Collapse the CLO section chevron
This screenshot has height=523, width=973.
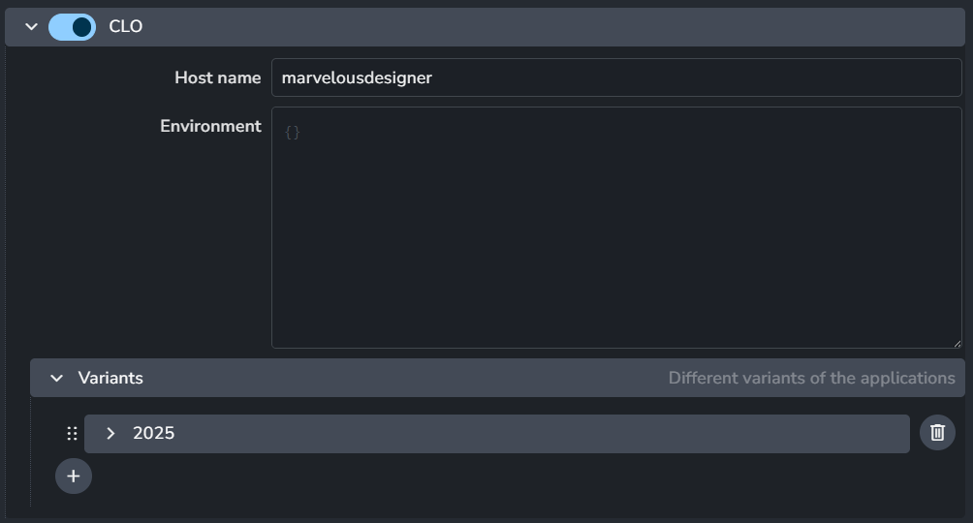tap(31, 27)
